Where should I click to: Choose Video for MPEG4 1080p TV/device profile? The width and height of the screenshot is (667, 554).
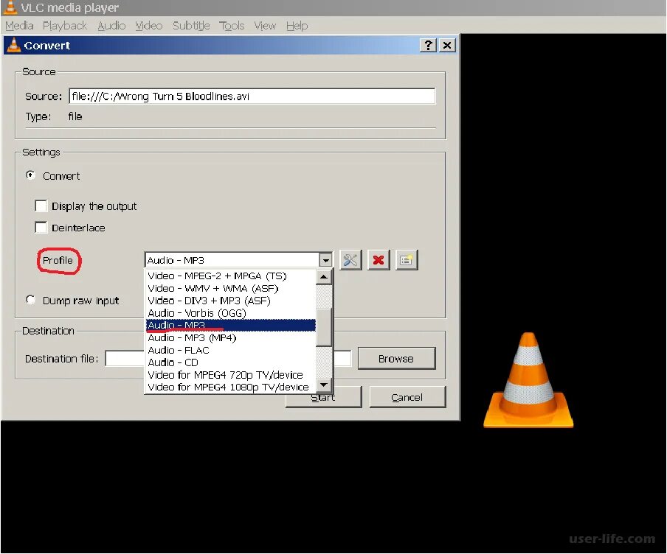(231, 387)
